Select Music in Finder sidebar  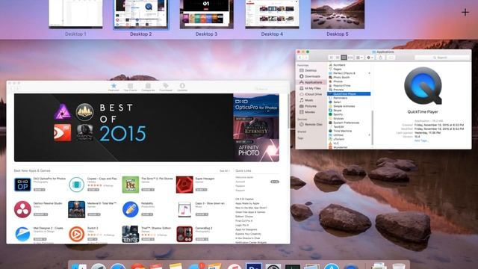tap(311, 100)
